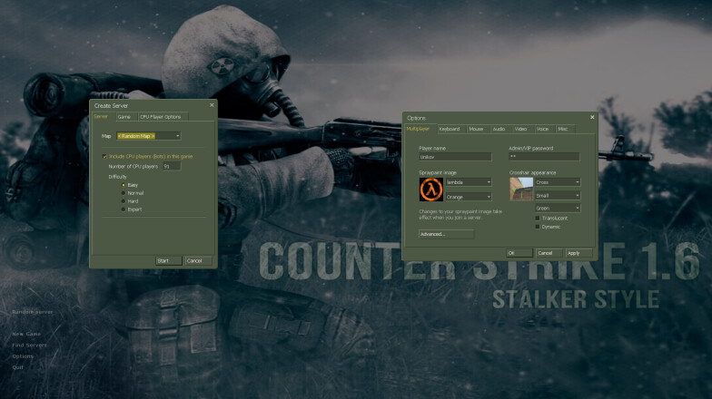
Task: Switch to the Audio tab
Action: [500, 129]
